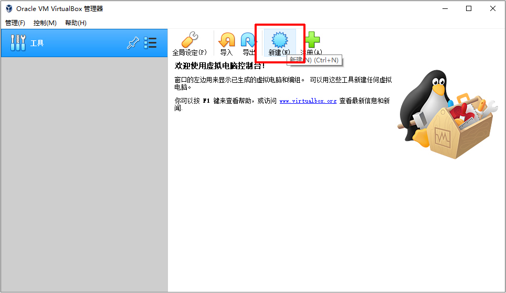Click the screwdriver tools icon in left panel
Screen dimensions: 506x293
click(x=18, y=43)
